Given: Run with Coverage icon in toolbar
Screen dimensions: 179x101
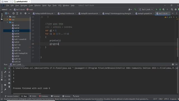Looking at the screenshot, I should point(164,9).
